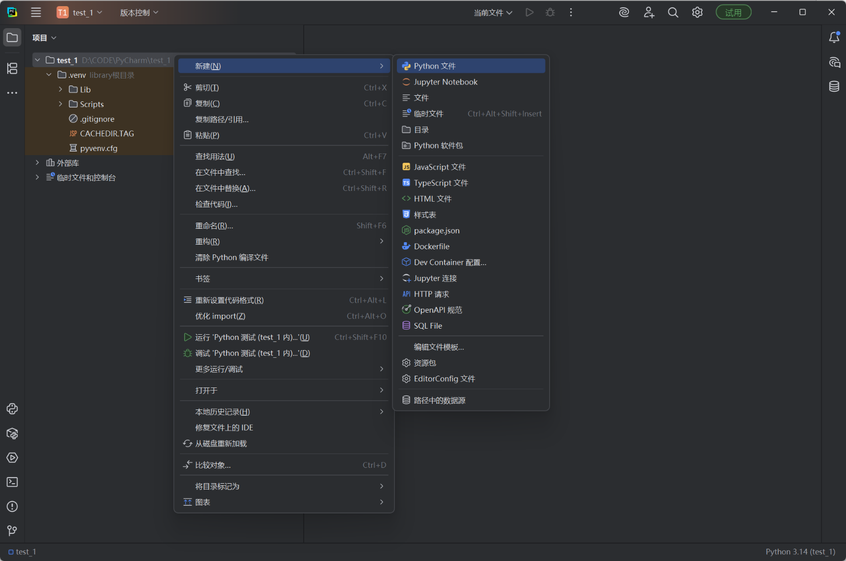846x561 pixels.
Task: Choose 比较对象... in the context menu
Action: pos(284,465)
